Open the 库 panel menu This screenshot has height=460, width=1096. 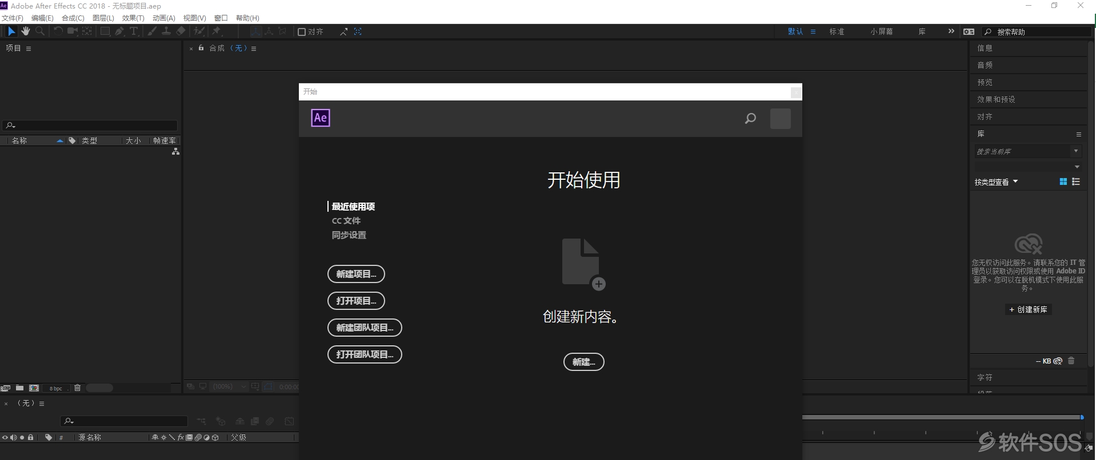click(x=1079, y=135)
